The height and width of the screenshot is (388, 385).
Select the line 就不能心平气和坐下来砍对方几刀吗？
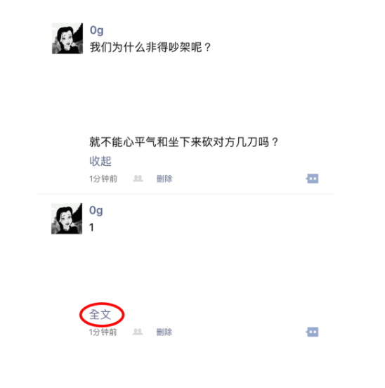[184, 142]
